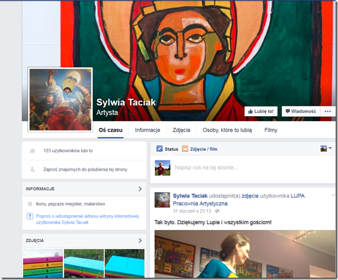Image resolution: width=338 pixels, height=280 pixels.
Task: Select the Status composer option
Action: point(172,149)
